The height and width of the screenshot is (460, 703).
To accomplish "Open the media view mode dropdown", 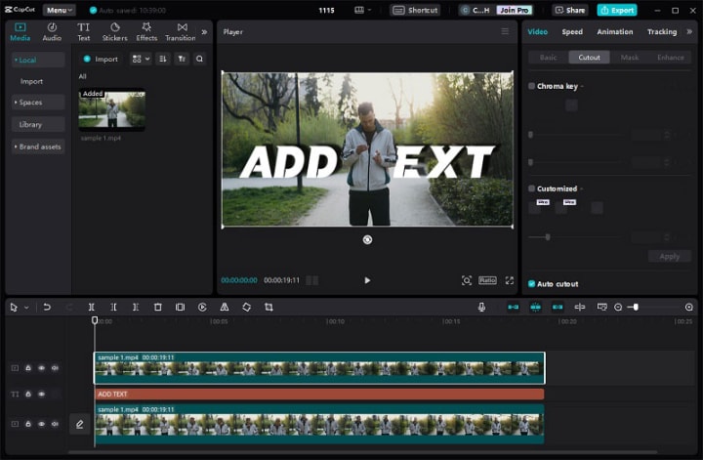I will pyautogui.click(x=141, y=59).
